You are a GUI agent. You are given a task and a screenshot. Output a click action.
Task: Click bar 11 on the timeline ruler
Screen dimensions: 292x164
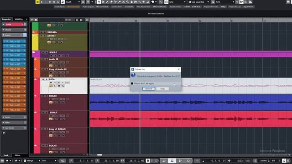coord(168,20)
